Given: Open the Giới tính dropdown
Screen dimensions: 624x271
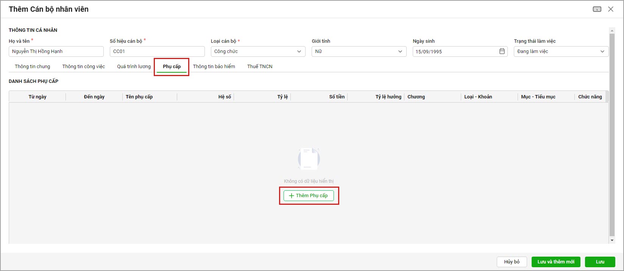Looking at the screenshot, I should pos(400,51).
